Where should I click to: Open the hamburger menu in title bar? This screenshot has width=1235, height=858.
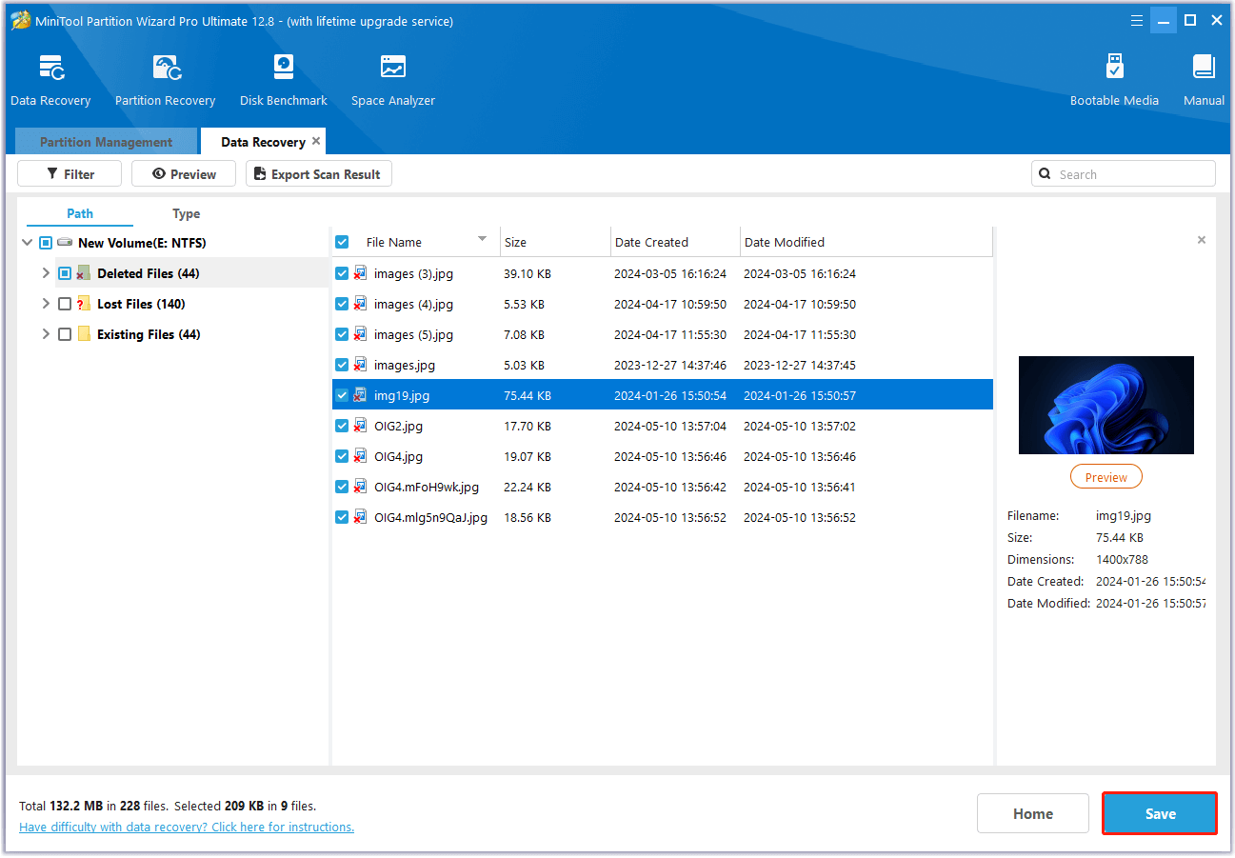click(x=1136, y=20)
